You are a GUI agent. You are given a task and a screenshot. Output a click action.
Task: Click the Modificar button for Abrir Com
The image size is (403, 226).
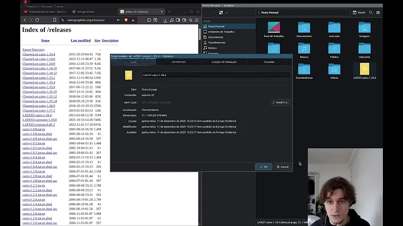tap(280, 102)
